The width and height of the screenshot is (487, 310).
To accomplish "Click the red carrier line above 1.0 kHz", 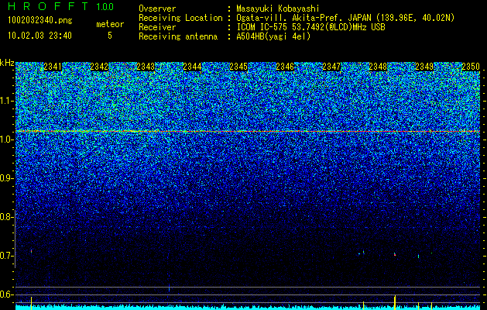I will coord(248,132).
